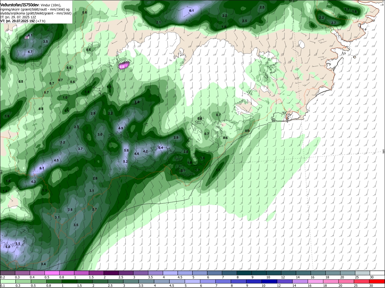The width and height of the screenshot is (385, 288).
Task: Click the lavender swatch labeled 4 in upper legend
Action: point(170,273)
